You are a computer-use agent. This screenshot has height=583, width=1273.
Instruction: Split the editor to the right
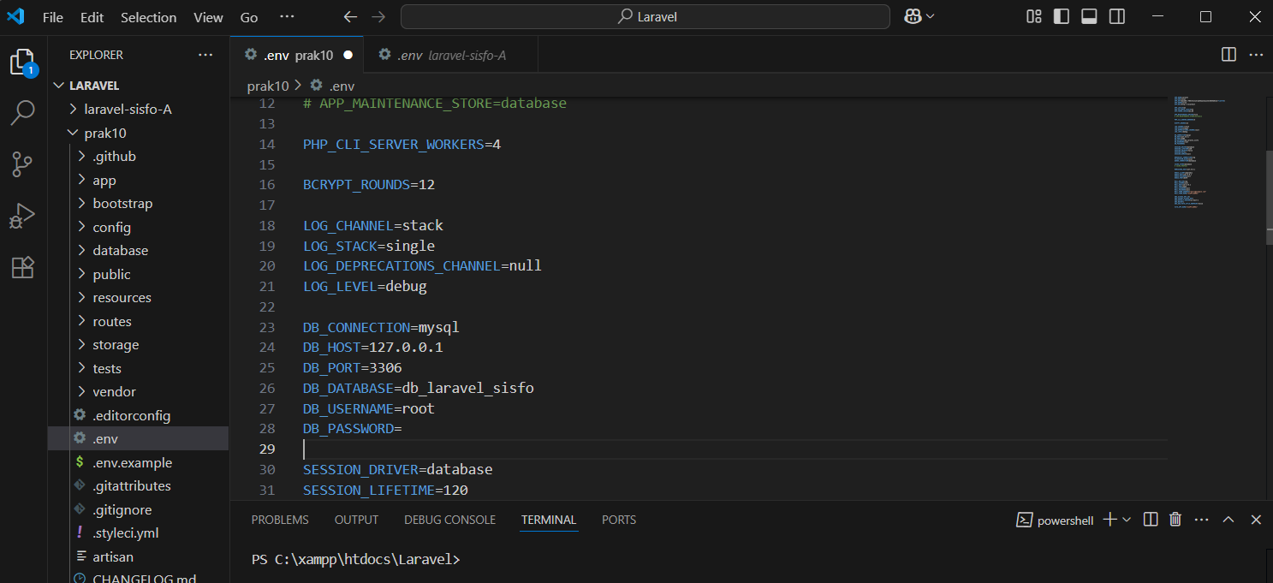coord(1228,55)
